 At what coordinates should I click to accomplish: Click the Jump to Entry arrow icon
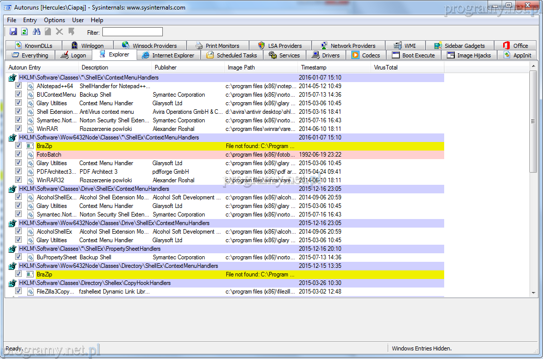pyautogui.click(x=71, y=32)
